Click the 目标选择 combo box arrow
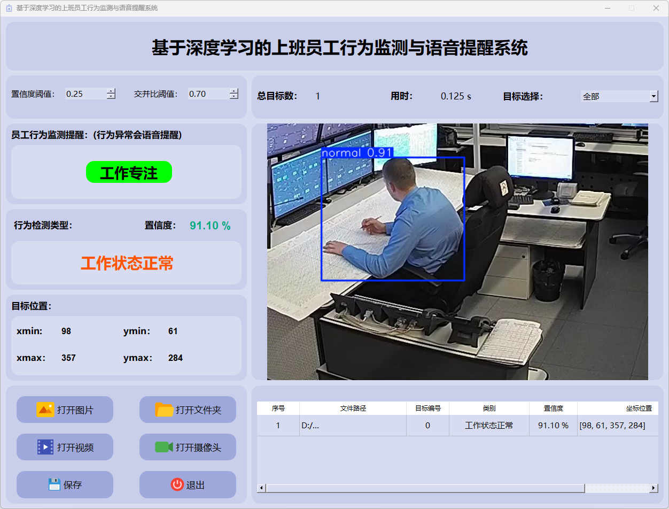 click(x=654, y=96)
